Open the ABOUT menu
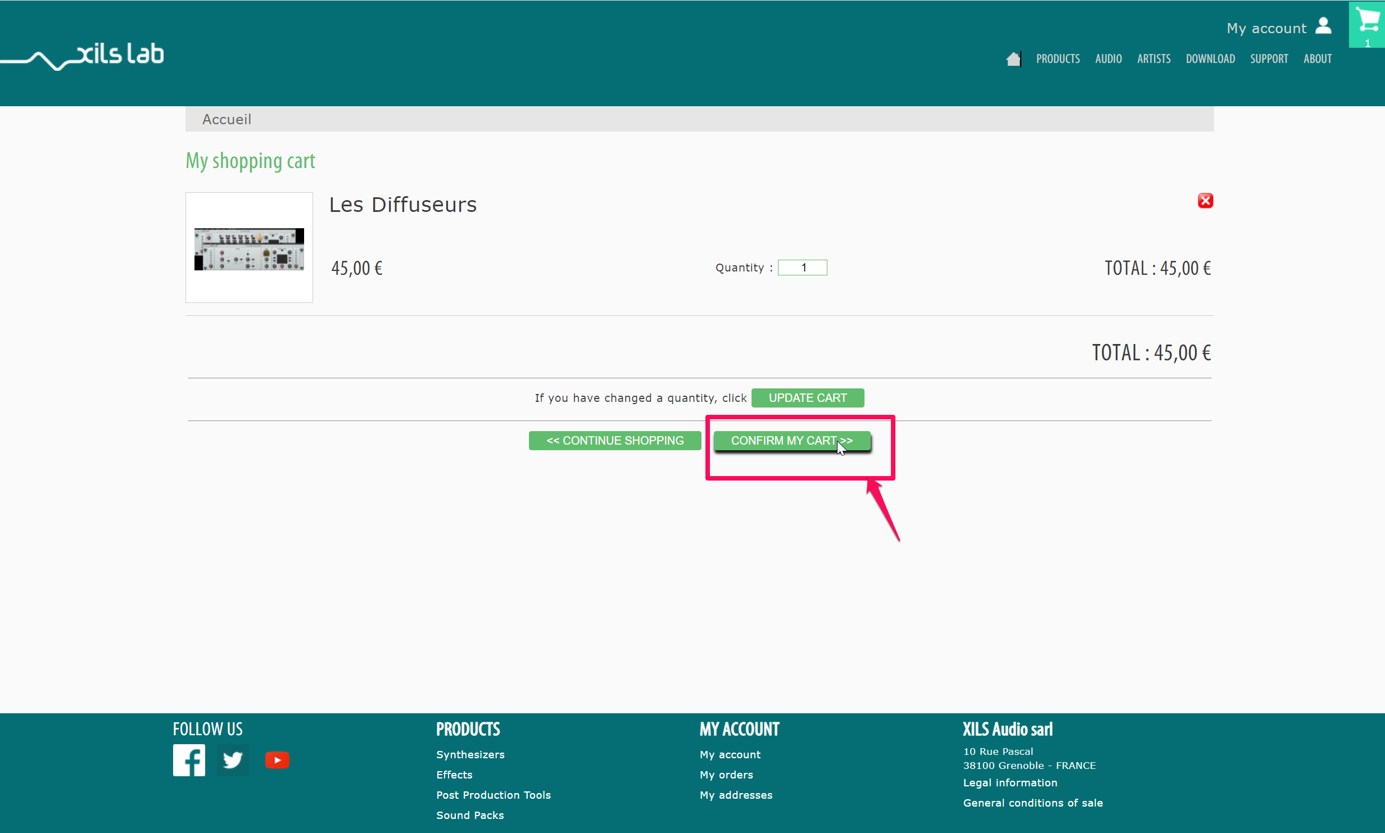This screenshot has width=1385, height=833. pos(1318,59)
